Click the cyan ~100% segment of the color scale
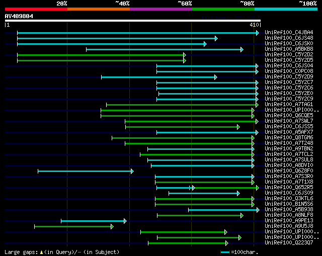Image resolution: width=322 pixels, height=256 pixels. pos(286,9)
